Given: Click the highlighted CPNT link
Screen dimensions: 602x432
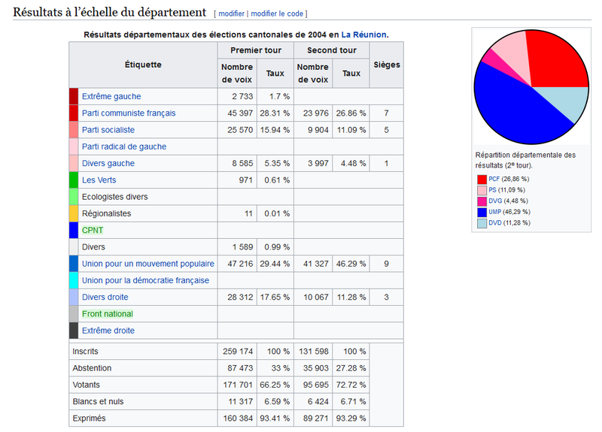Looking at the screenshot, I should click(x=93, y=231).
